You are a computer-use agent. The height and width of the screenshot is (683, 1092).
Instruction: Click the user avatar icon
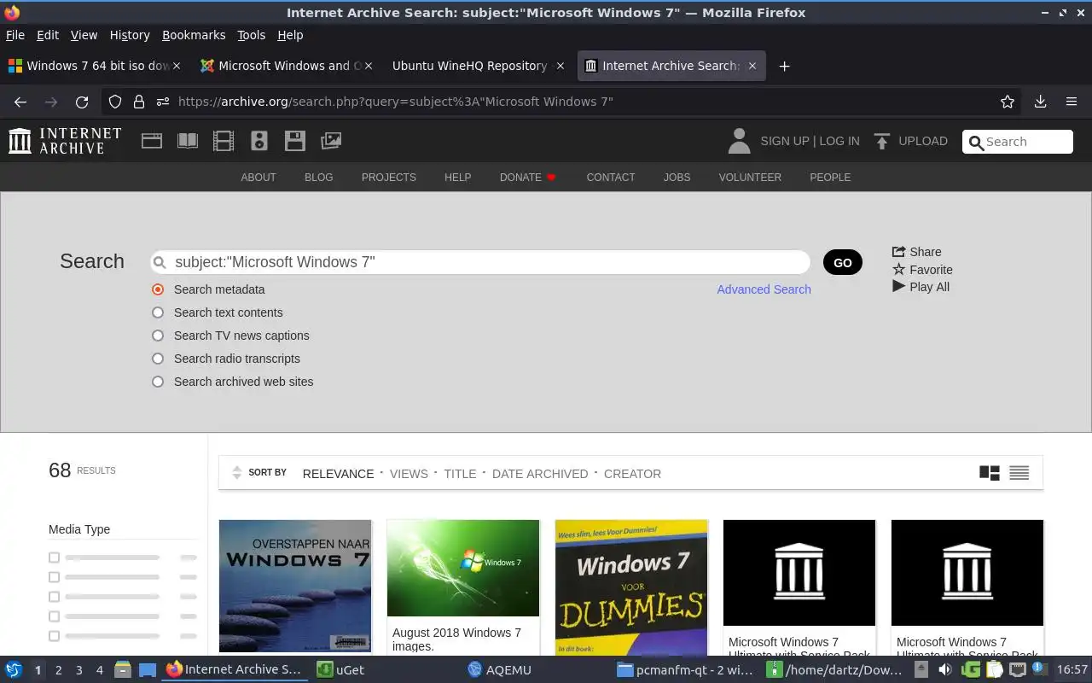click(739, 141)
